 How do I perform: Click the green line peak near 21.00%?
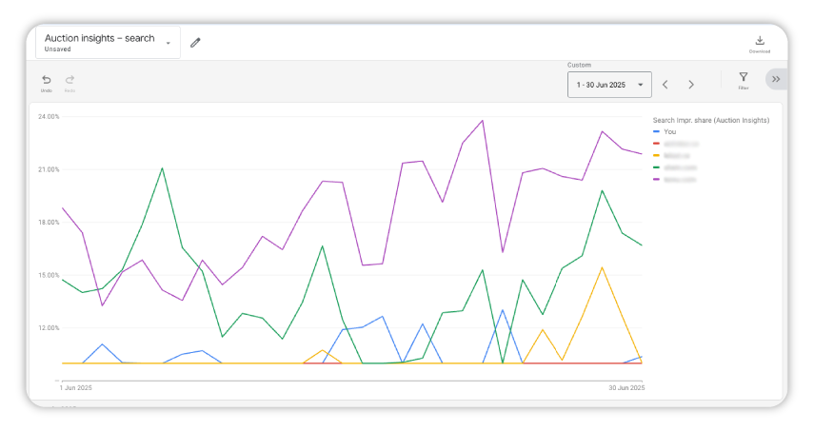pos(163,168)
